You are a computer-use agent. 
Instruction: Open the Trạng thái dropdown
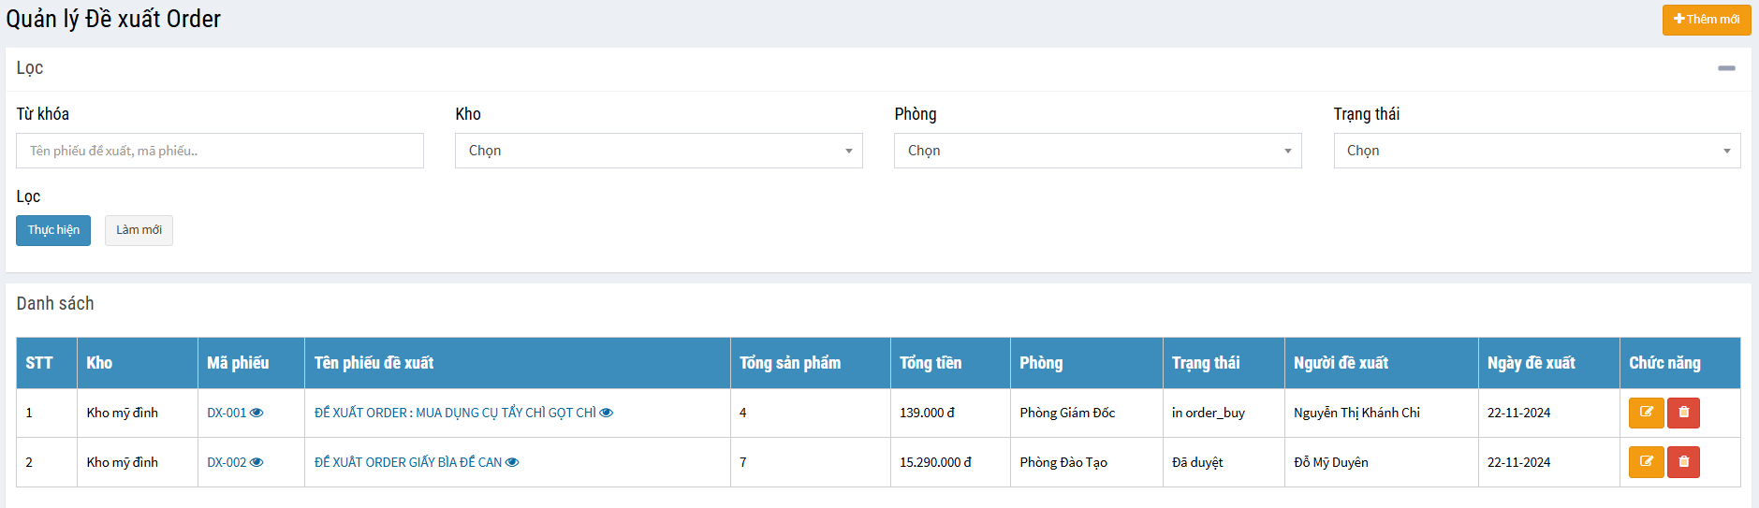click(1536, 151)
